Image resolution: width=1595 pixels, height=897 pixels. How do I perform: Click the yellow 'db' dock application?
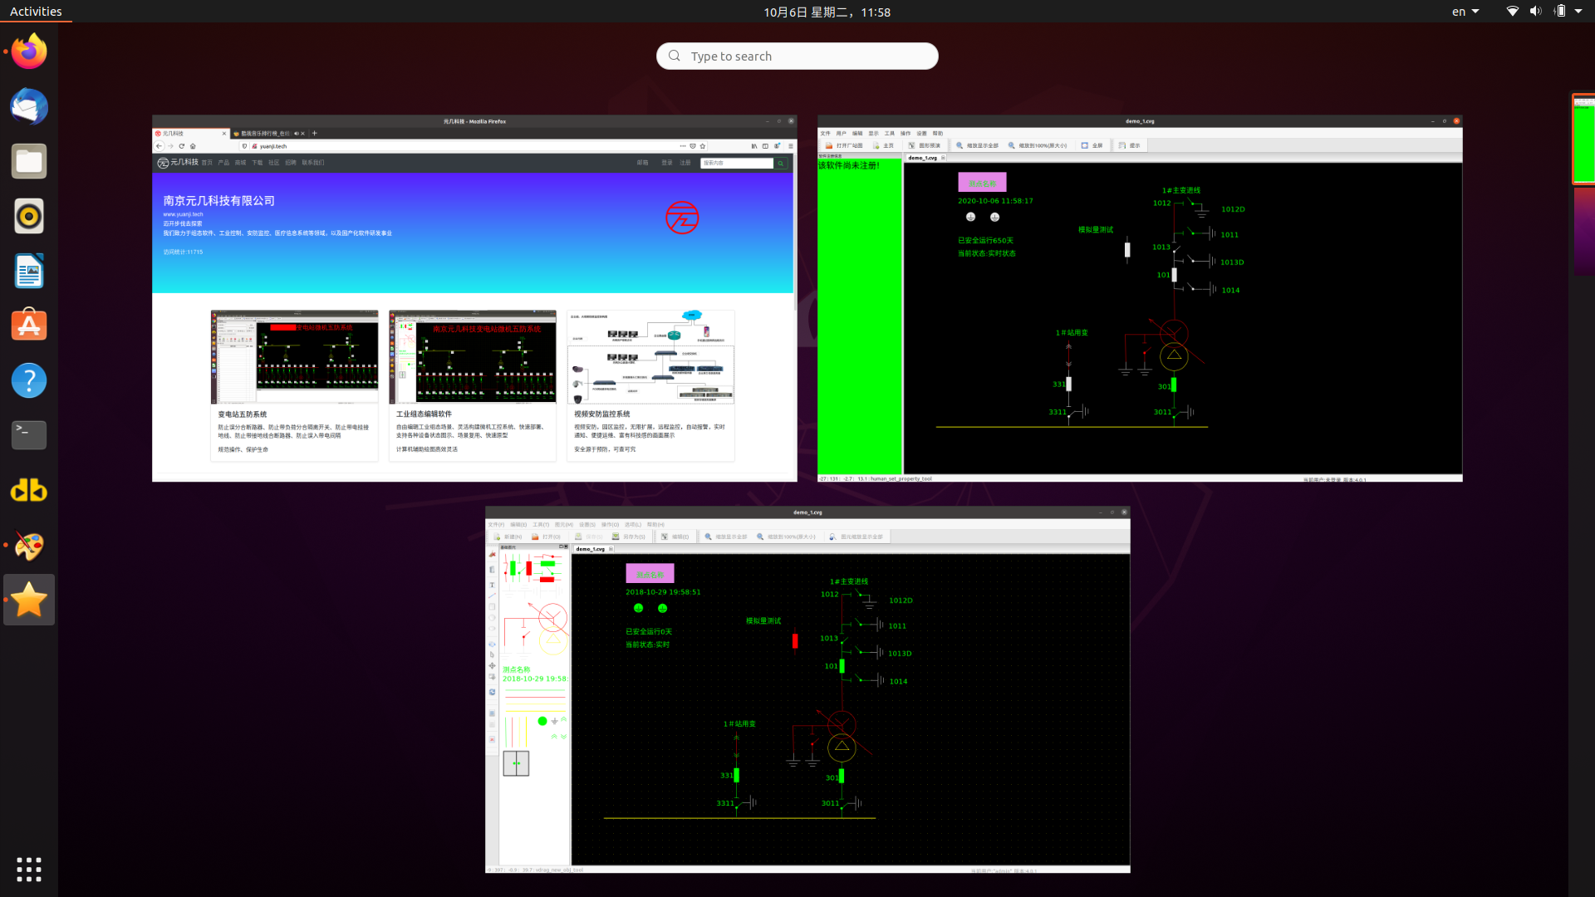tap(29, 490)
